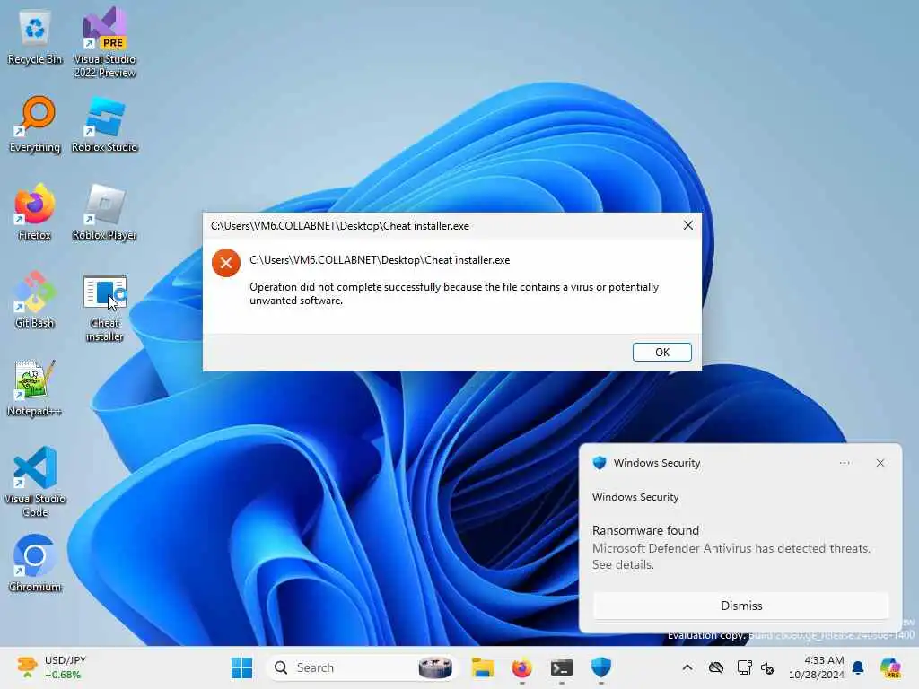Image resolution: width=919 pixels, height=689 pixels.
Task: Click the red error icon in dialog
Action: [226, 263]
